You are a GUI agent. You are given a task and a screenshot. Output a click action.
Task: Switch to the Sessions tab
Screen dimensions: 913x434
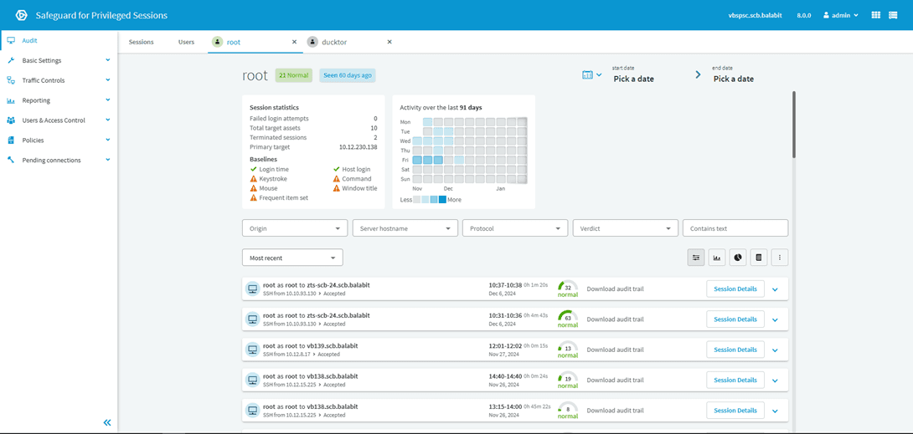[x=141, y=42]
